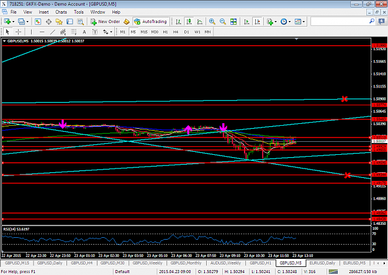Select the equidistant channel tool
The image size is (388, 275).
coord(63,32)
